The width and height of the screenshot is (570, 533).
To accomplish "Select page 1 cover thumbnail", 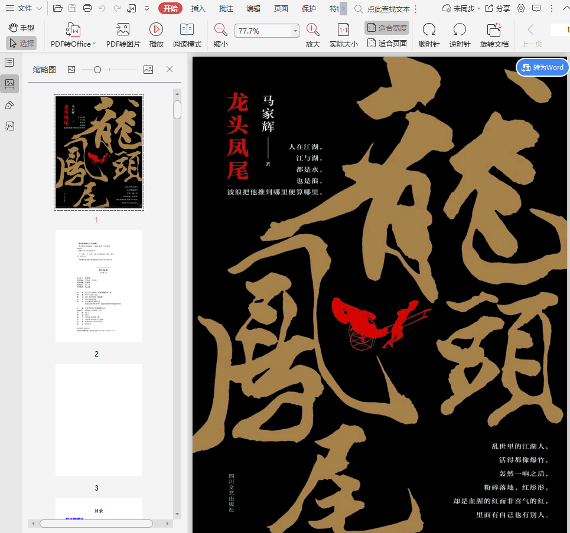I will (99, 153).
